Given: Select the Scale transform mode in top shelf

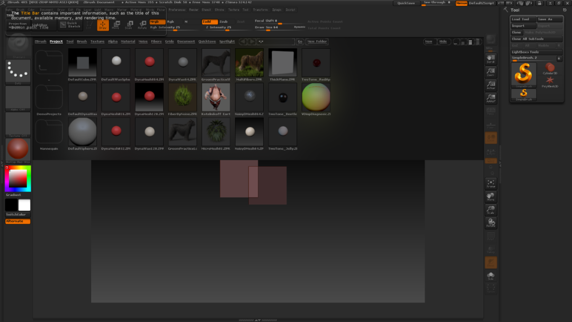Looking at the screenshot, I should pyautogui.click(x=129, y=25).
